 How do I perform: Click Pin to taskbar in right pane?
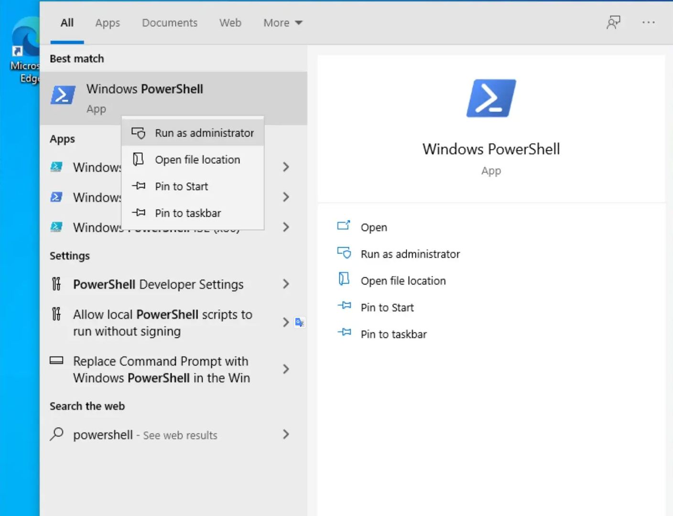coord(393,334)
